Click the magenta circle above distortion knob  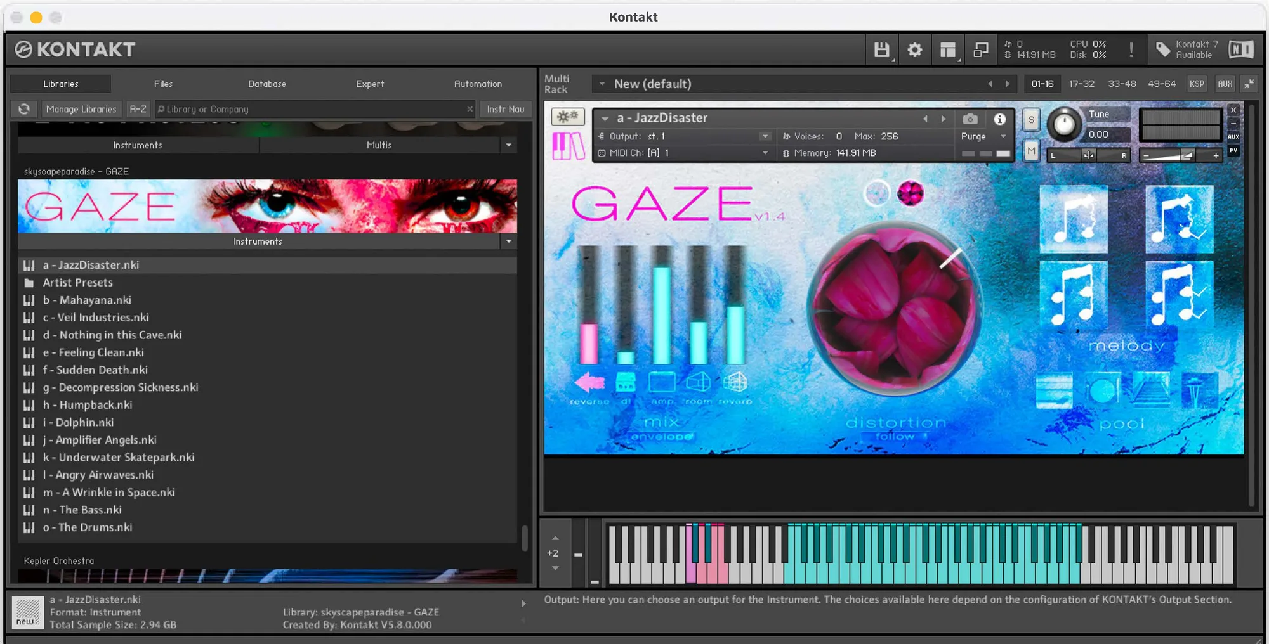click(910, 193)
